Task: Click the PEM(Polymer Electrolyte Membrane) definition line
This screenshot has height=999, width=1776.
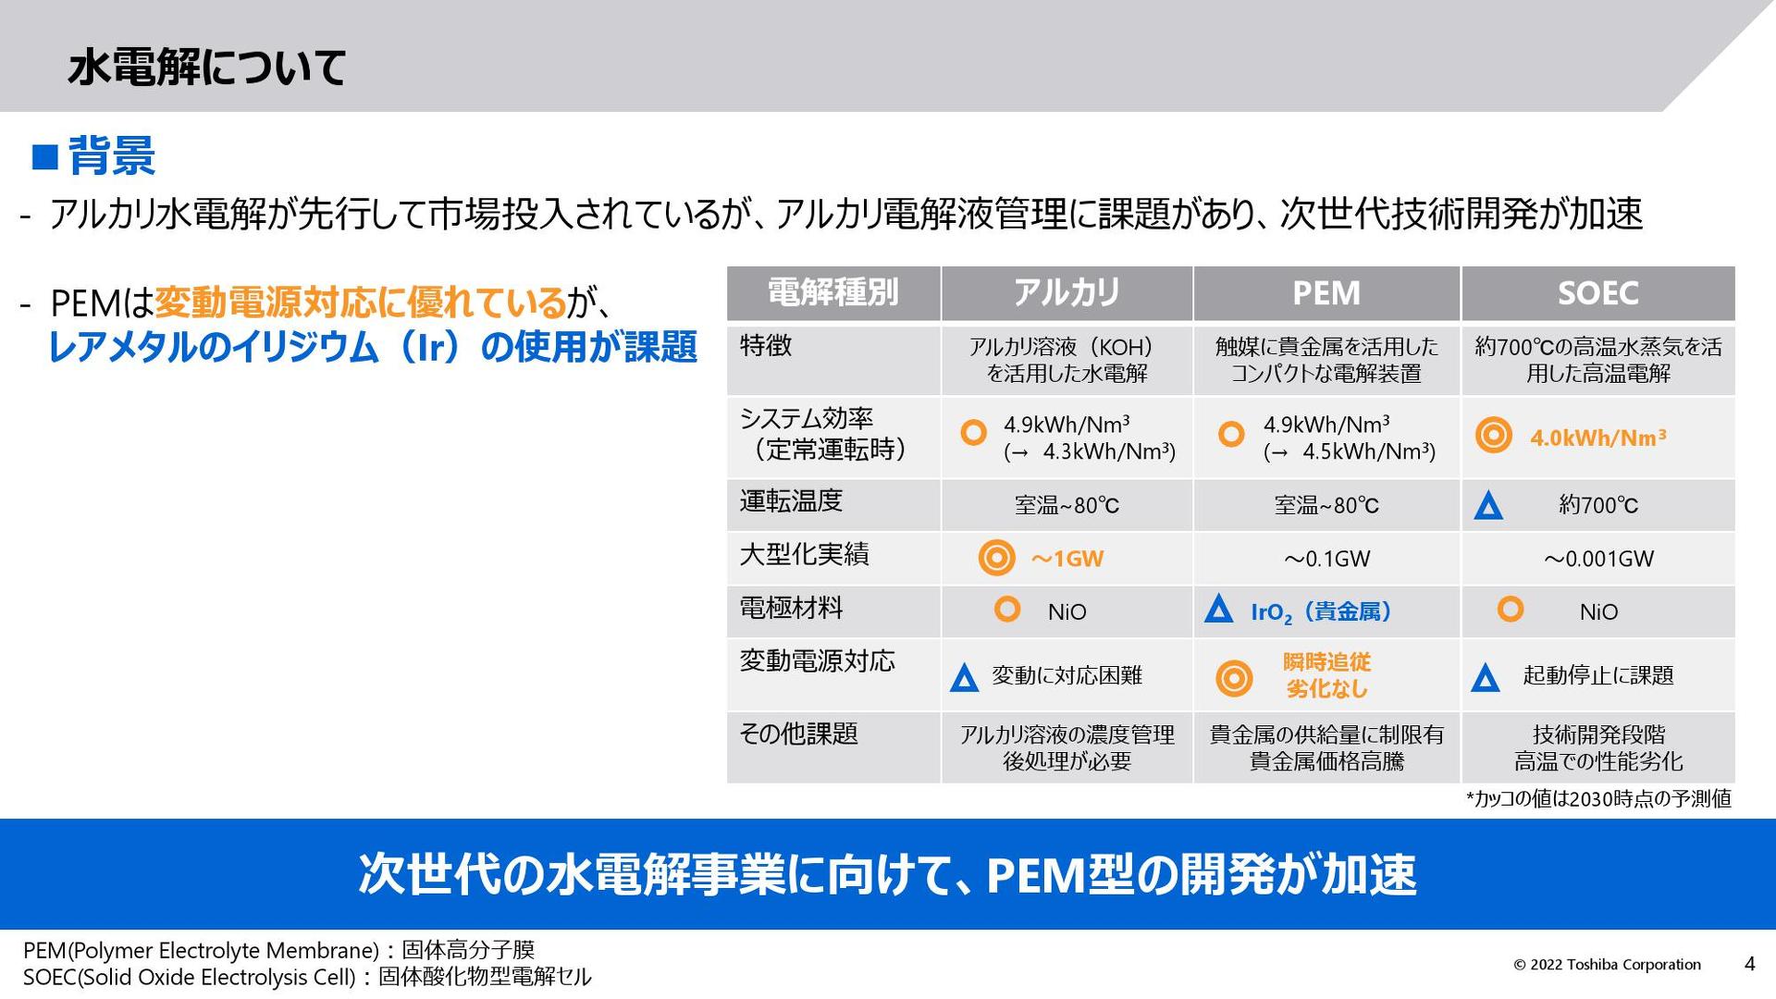Action: coord(278,950)
